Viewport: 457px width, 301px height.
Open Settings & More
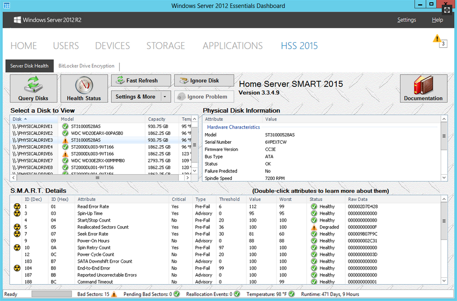point(136,97)
